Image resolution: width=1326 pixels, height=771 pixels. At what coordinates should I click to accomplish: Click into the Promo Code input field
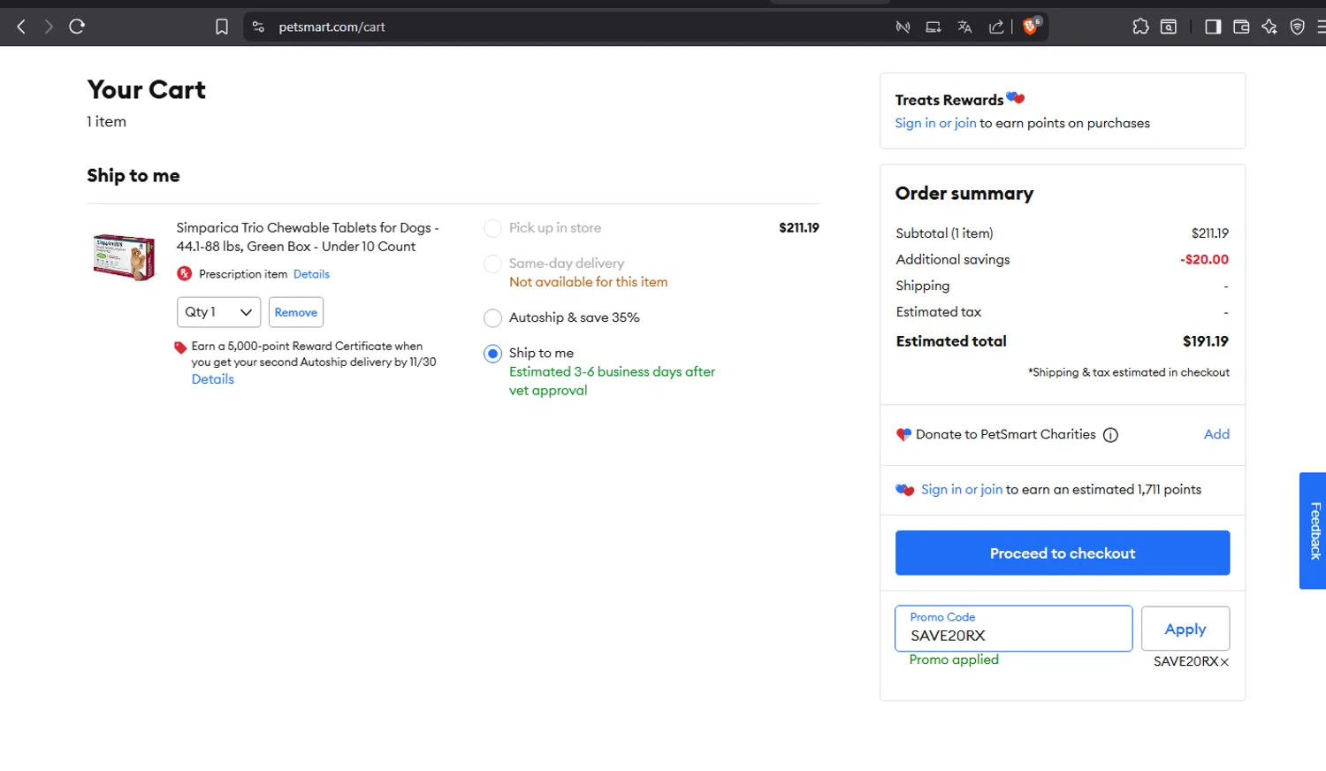1013,629
